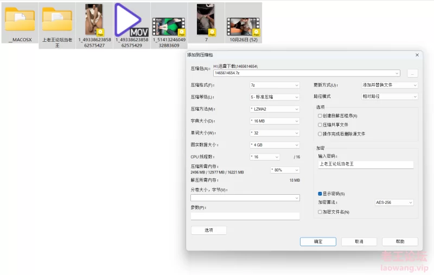The width and height of the screenshot is (434, 275).
Task: Check the 操作完成后删除源文件 option
Action: pyautogui.click(x=320, y=133)
